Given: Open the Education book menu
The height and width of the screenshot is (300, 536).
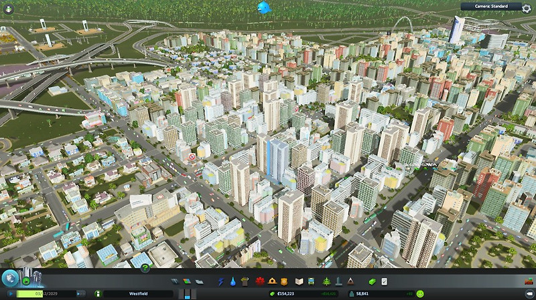Looking at the screenshot, I should tap(299, 281).
